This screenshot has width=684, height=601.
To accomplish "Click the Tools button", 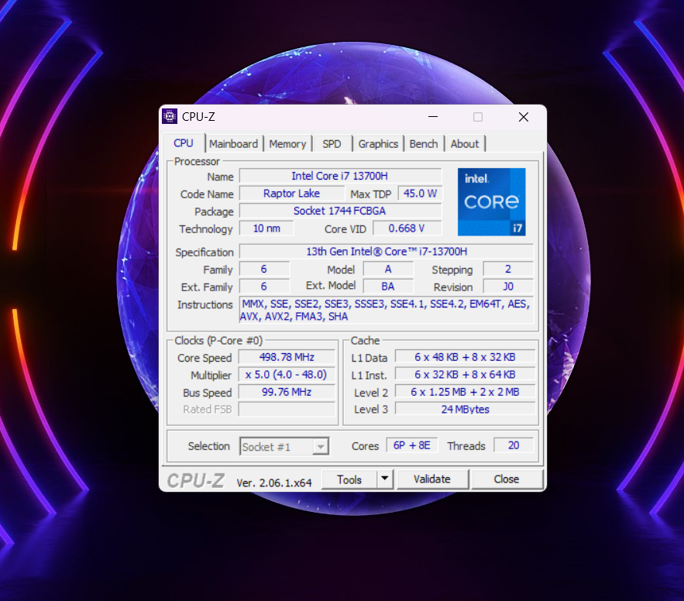I will pyautogui.click(x=349, y=479).
